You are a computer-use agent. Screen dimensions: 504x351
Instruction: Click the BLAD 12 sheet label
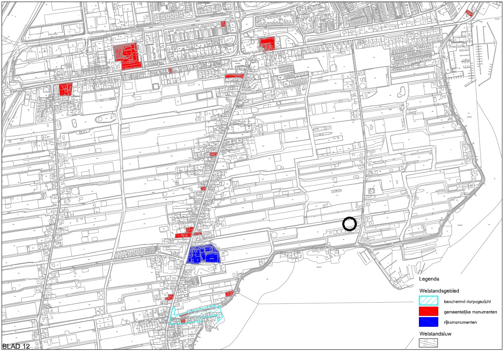pyautogui.click(x=15, y=346)
